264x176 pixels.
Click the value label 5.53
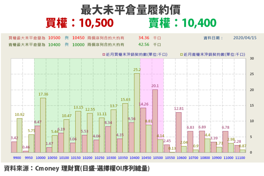click(x=85, y=131)
